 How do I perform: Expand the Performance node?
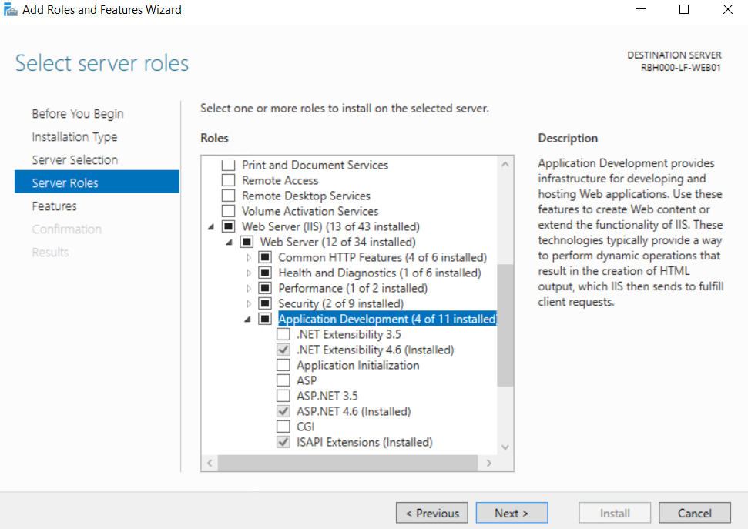[248, 288]
